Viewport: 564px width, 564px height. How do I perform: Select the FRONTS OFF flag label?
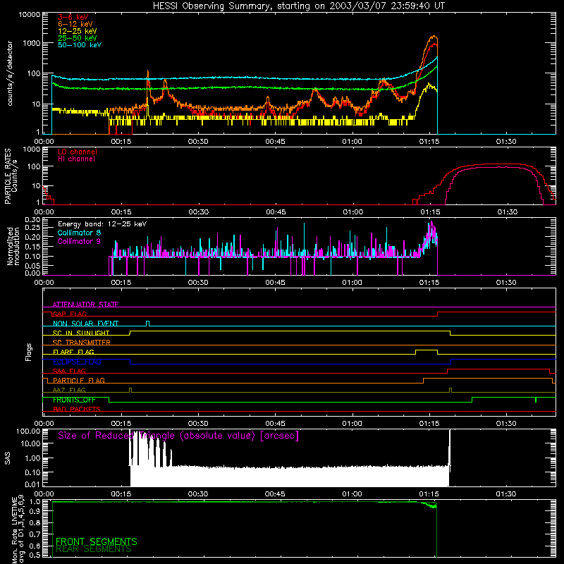74,400
